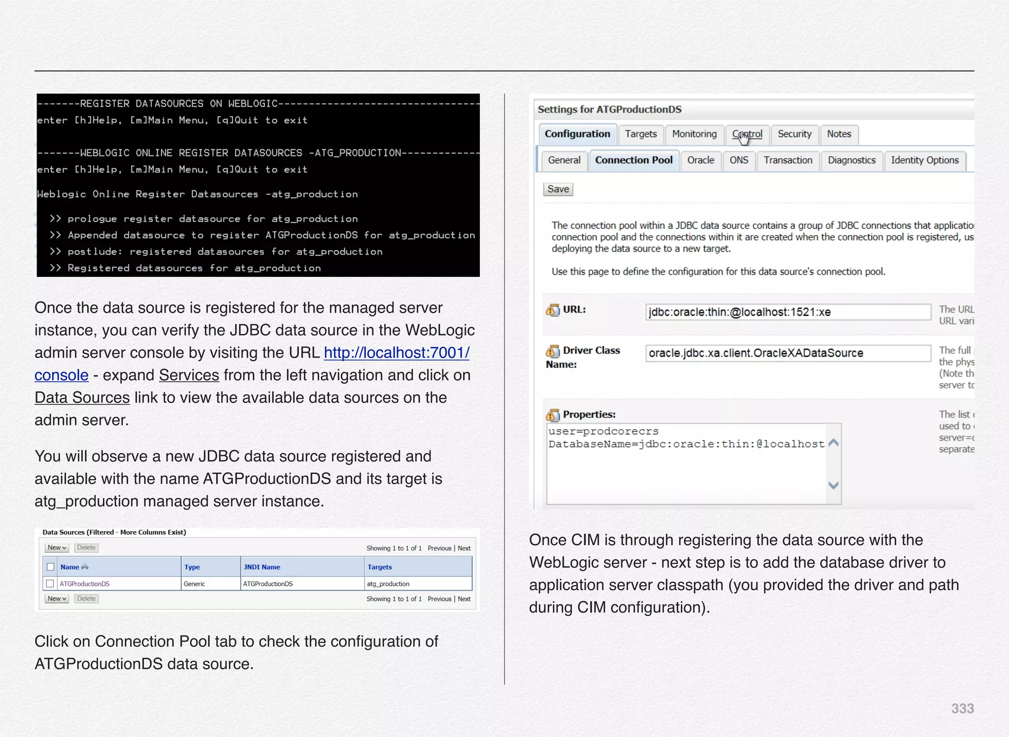Sort by the JNDI Name column header

262,567
